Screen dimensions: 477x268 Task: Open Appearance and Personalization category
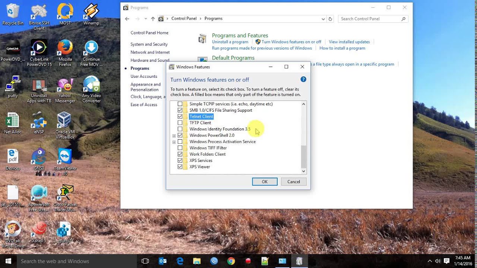coord(146,87)
